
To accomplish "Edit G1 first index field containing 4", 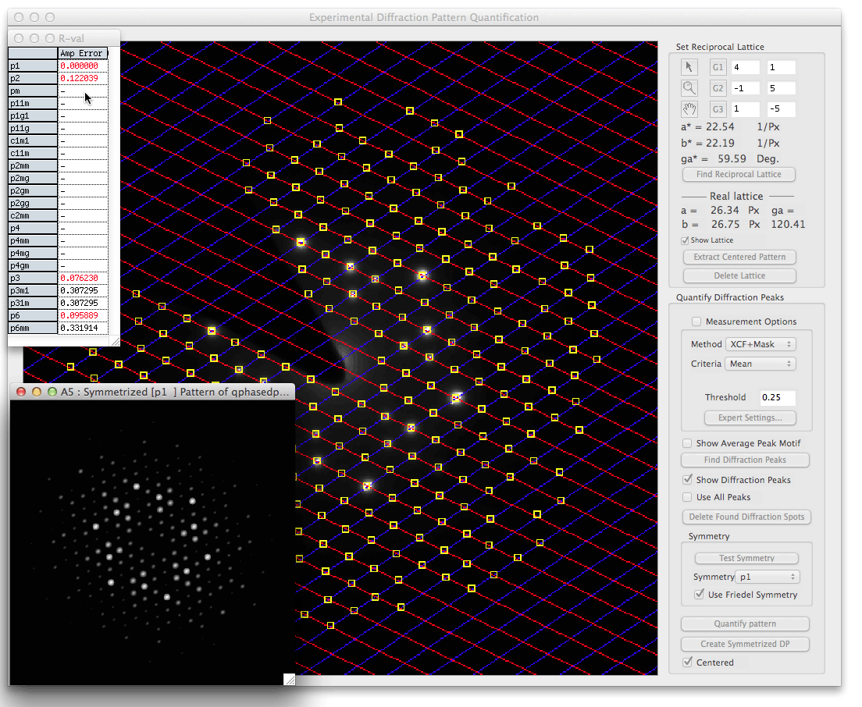I will [x=745, y=67].
